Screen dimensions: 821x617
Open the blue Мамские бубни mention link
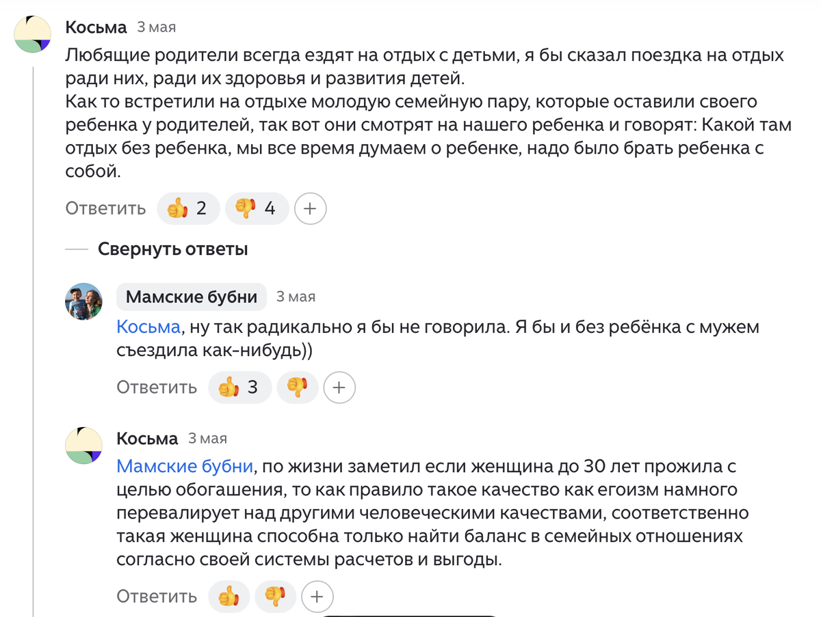click(x=185, y=467)
